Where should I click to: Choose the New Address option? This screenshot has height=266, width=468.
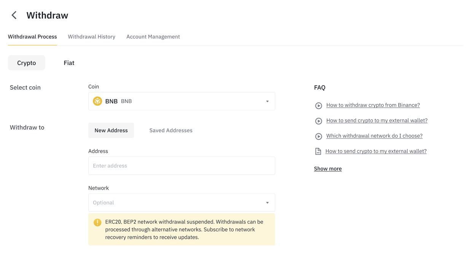(111, 130)
